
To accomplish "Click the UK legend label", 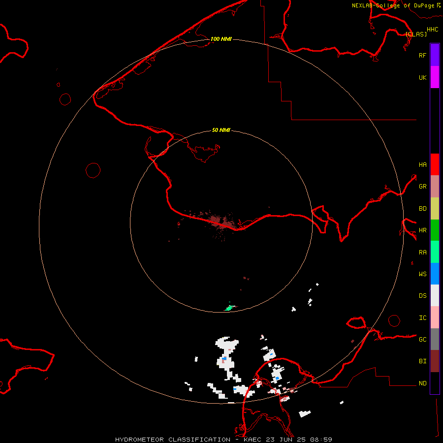I will (x=422, y=77).
